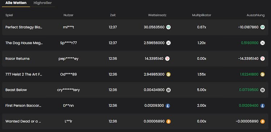Click the 0.00x multiplier in Wanted Dead row
Screen dimensions: 271x132
[202, 121]
